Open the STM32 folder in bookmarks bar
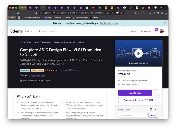Screen dimensions: 176x129 (12, 18)
